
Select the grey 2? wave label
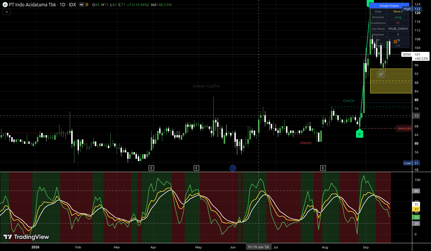tap(381, 74)
